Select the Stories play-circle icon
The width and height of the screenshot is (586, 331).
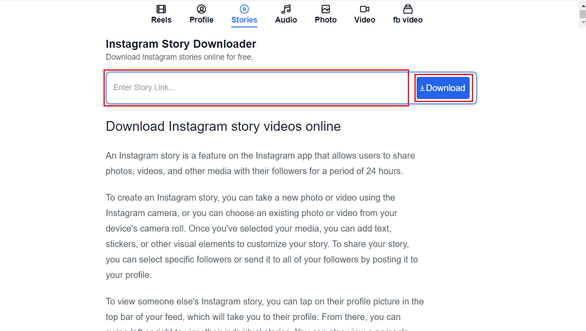tap(244, 8)
